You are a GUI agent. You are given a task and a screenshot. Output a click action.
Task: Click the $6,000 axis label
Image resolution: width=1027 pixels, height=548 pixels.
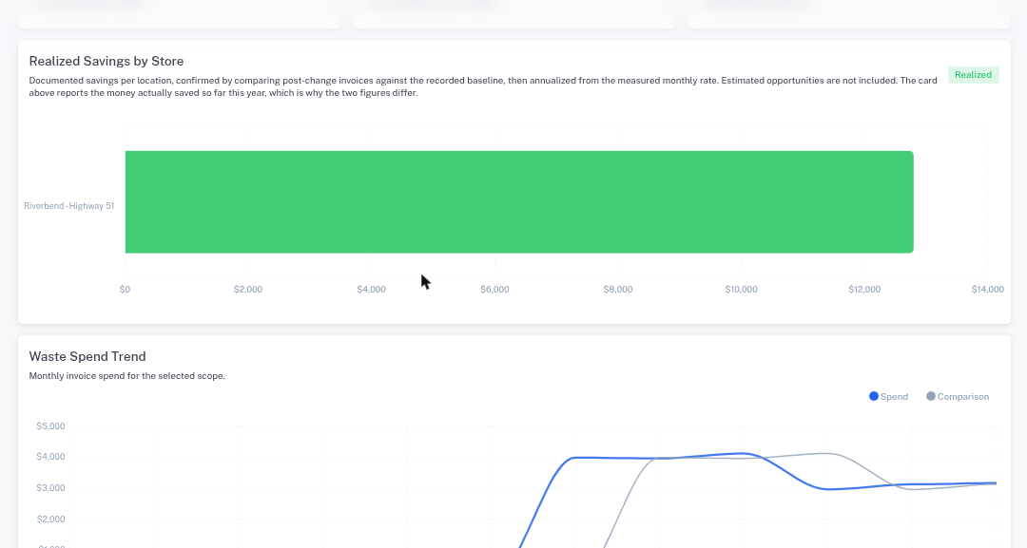[494, 289]
